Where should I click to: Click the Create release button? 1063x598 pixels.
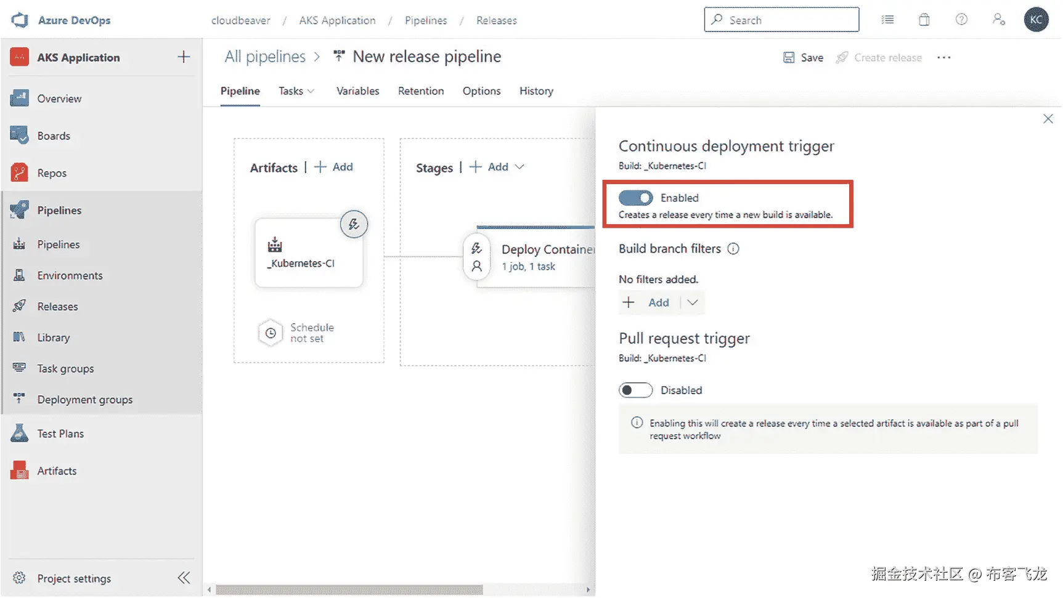click(x=879, y=57)
